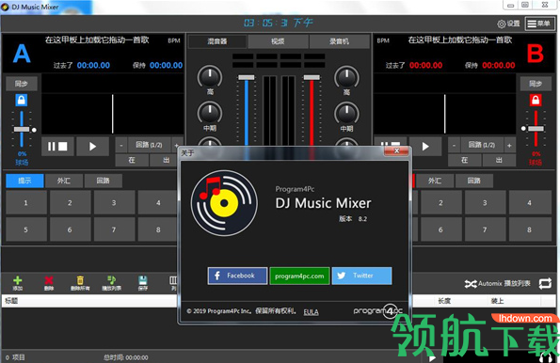Click deck A pitch slider handle
The width and height of the screenshot is (560, 363).
pos(22,129)
